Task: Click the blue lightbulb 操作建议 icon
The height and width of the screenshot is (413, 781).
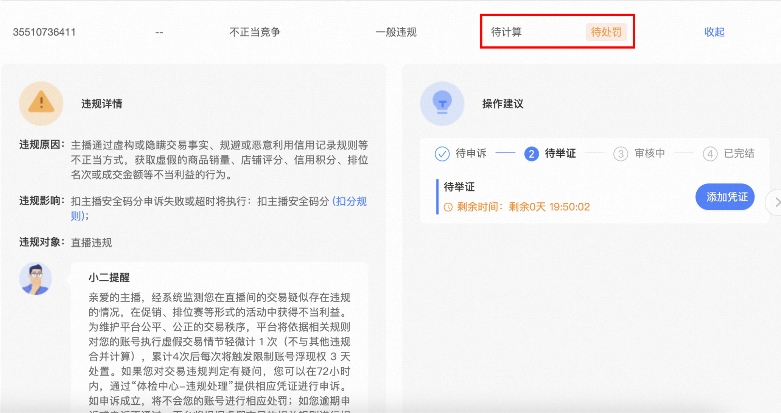Action: (442, 103)
